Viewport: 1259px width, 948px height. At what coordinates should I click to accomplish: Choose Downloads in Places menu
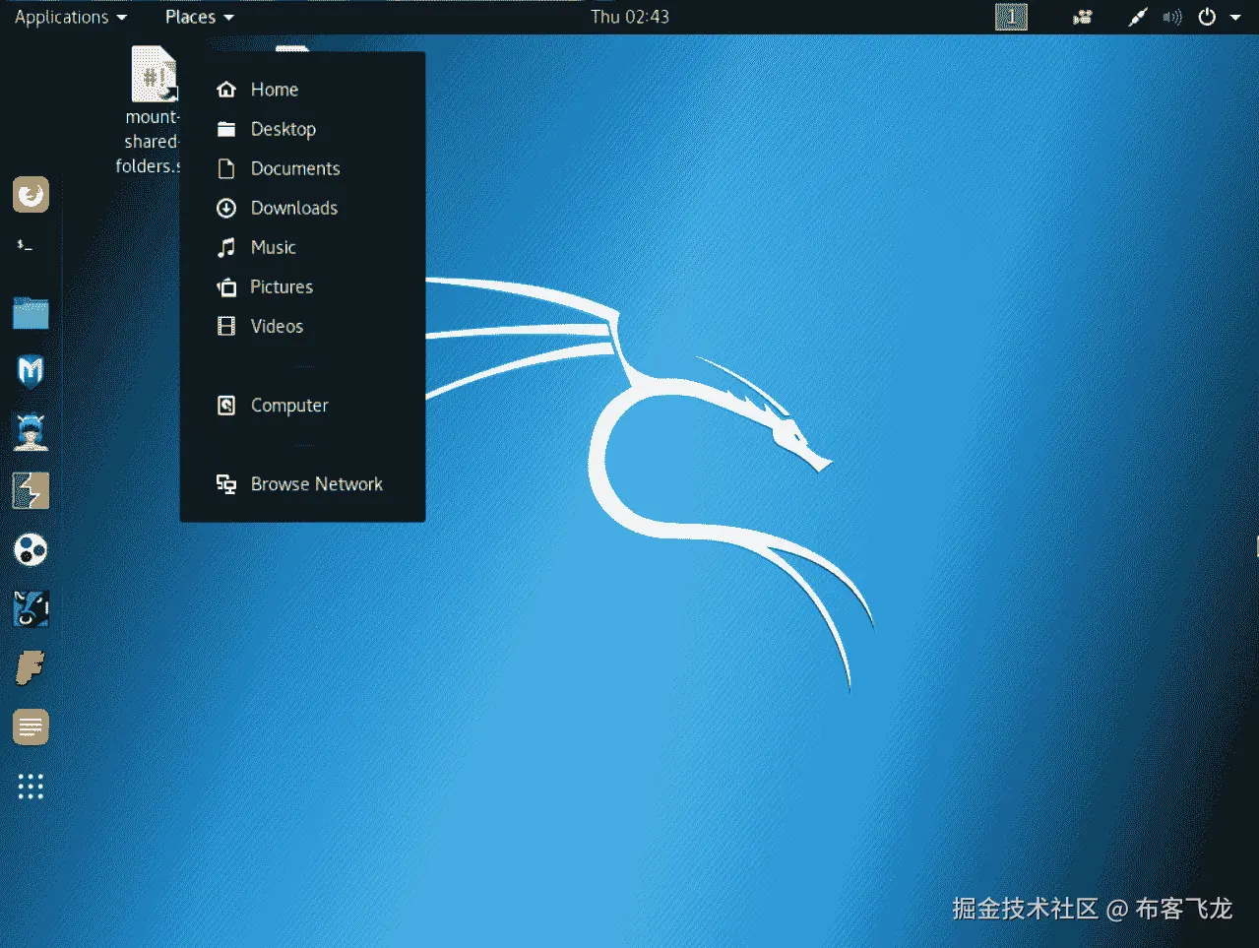(302, 208)
